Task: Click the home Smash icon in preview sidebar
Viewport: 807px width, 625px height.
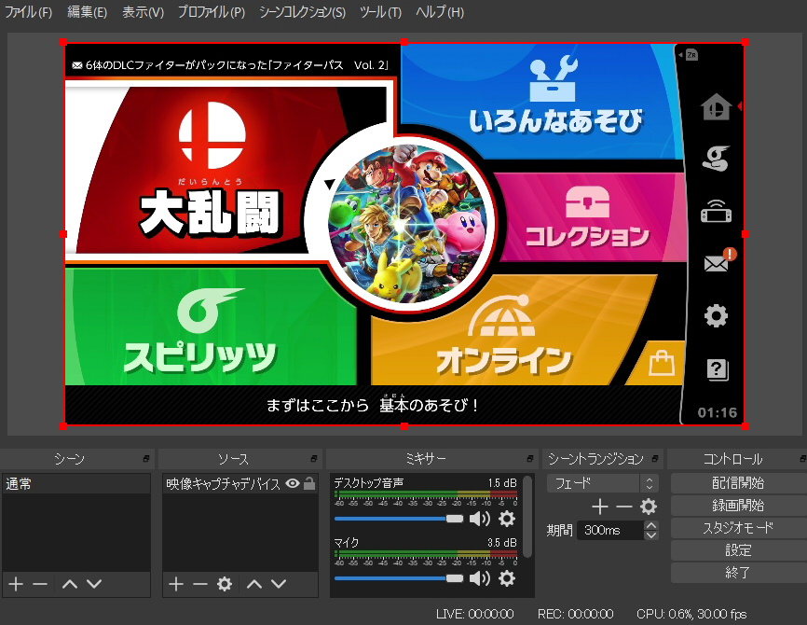Action: (x=716, y=107)
